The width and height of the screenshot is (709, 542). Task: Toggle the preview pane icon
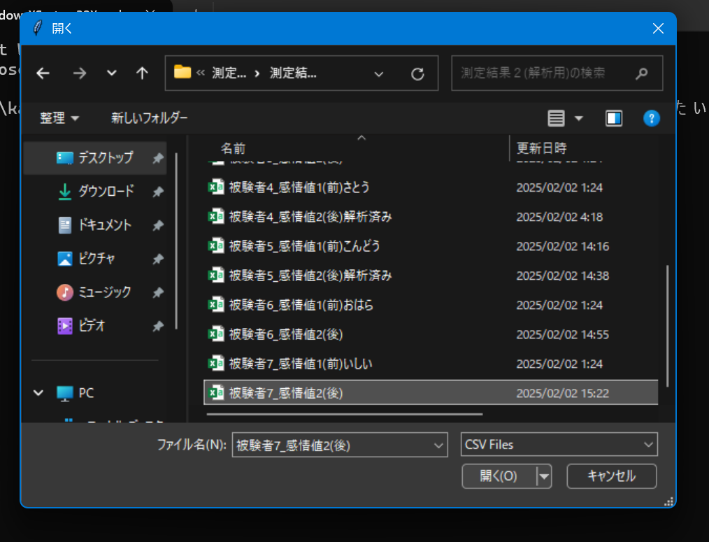pyautogui.click(x=614, y=117)
